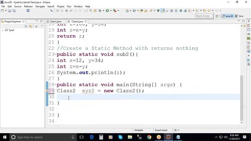
Task: Click the Terminate square icon
Action: 66,11
